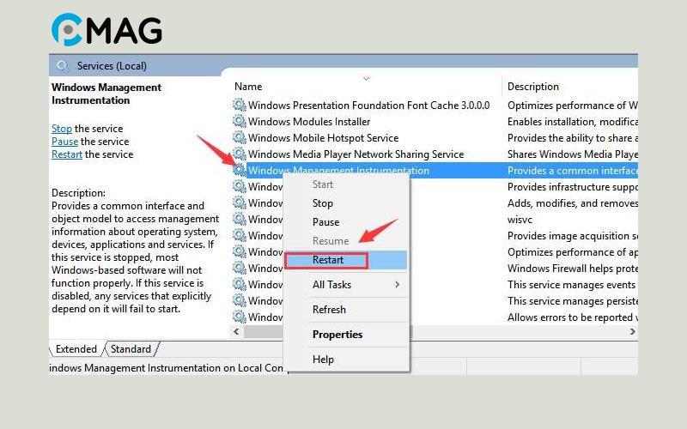The height and width of the screenshot is (429, 687).
Task: Click 'Shares Windows Media Playe' description cell
Action: 572,154
